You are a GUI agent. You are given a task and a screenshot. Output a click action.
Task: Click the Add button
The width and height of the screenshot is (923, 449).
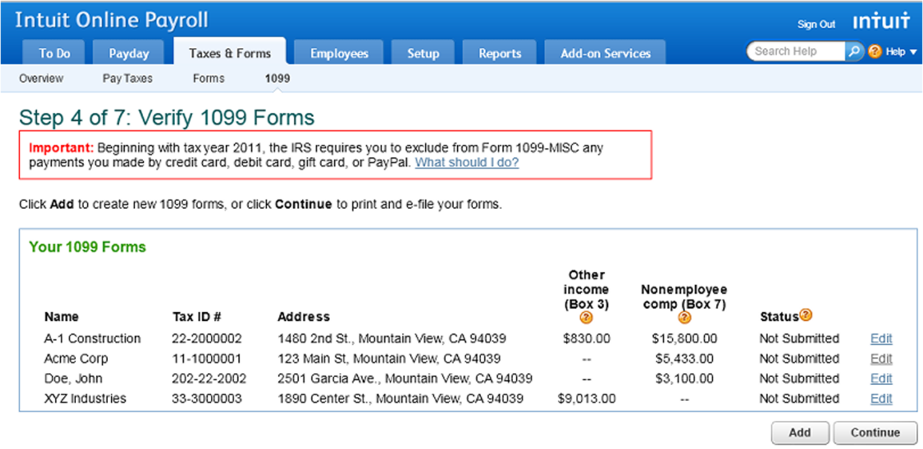[800, 432]
